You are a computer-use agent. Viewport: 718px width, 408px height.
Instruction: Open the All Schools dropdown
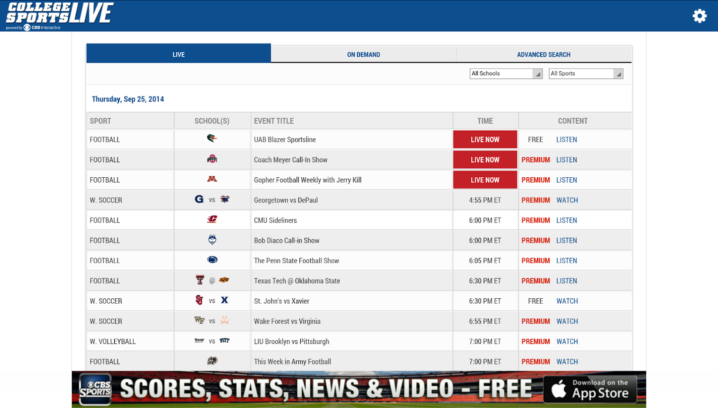[506, 73]
